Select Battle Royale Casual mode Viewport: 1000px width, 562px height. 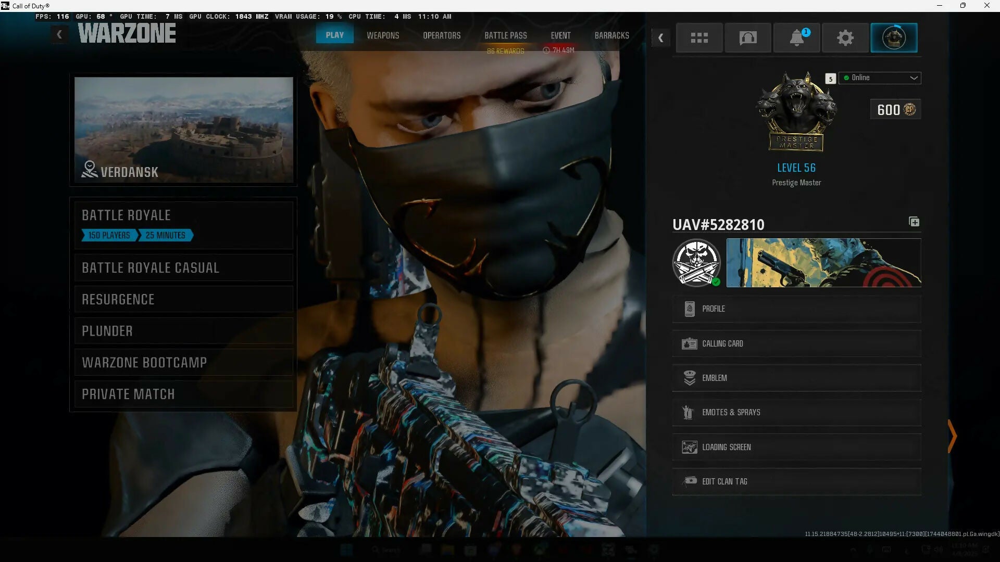[x=183, y=267]
